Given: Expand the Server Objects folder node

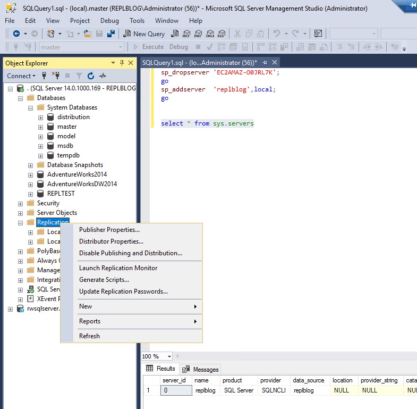Looking at the screenshot, I should point(20,213).
